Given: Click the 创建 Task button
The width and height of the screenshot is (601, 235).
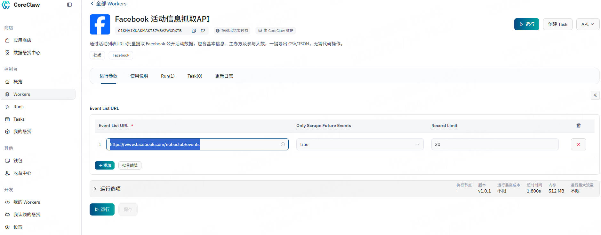Looking at the screenshot, I should click(557, 24).
